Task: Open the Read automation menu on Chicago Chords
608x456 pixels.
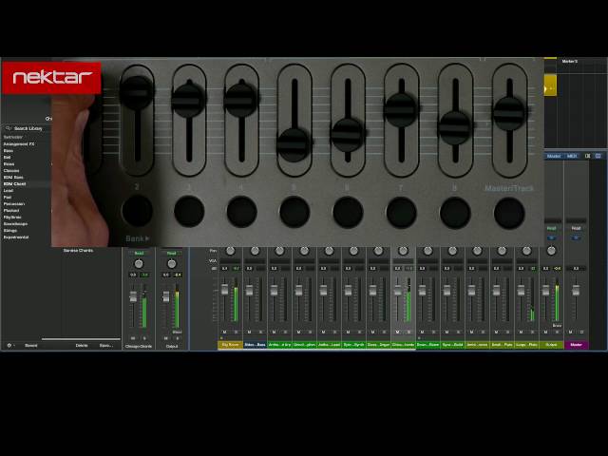Action: coord(139,254)
